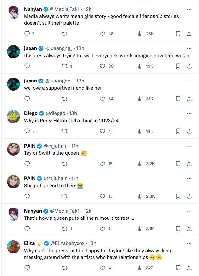View analytics on Nahýan's 25K views tweet
Screen dimensions: 199x276
pos(141,34)
